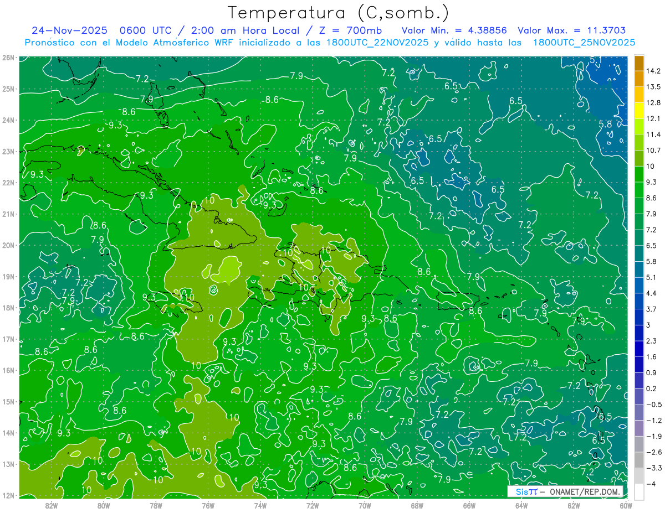The image size is (665, 513).
Task: Click the color scale label '1.6'
Action: click(x=652, y=356)
